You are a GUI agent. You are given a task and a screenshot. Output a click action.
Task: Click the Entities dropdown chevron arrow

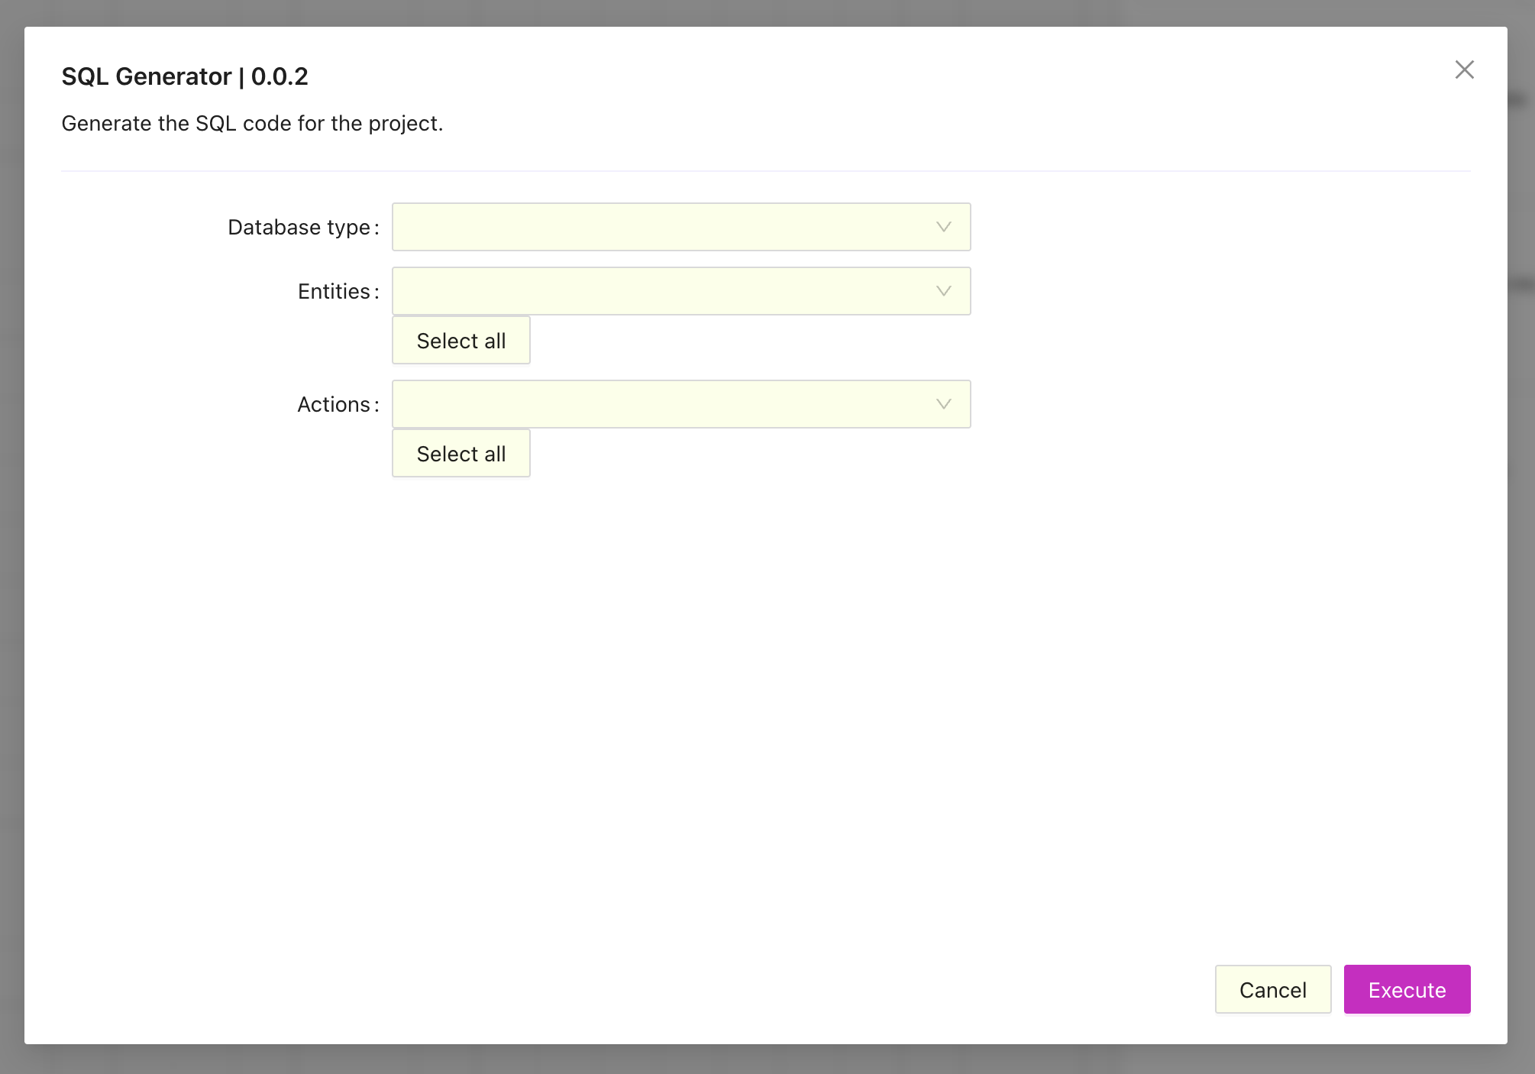(942, 290)
